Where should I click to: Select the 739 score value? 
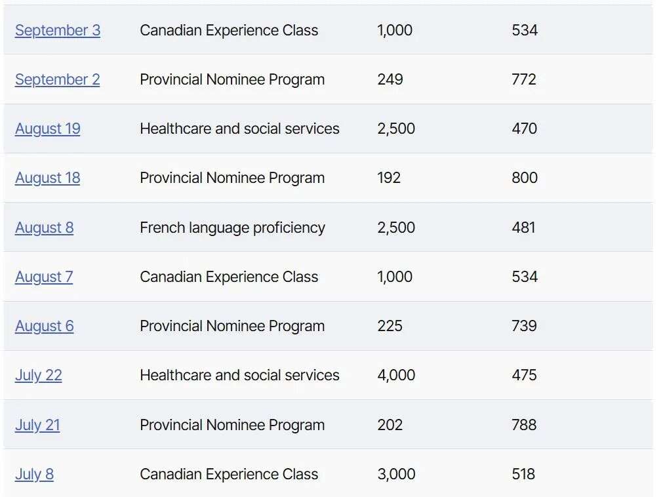(x=524, y=326)
